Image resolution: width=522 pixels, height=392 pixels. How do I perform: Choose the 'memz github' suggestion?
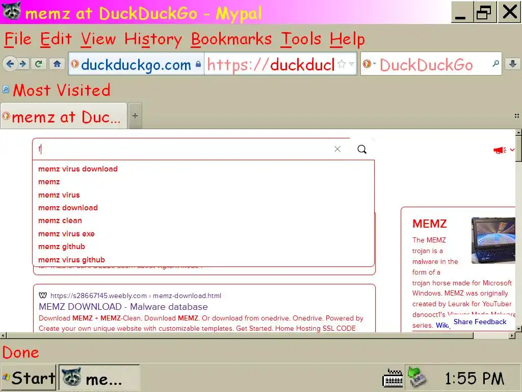click(x=203, y=247)
